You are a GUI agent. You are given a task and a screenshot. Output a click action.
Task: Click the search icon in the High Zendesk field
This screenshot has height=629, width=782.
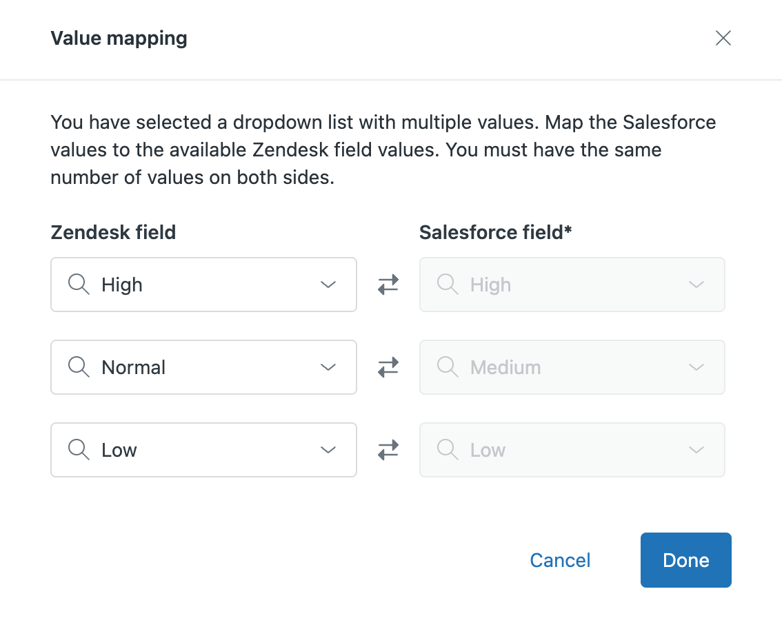pos(78,284)
